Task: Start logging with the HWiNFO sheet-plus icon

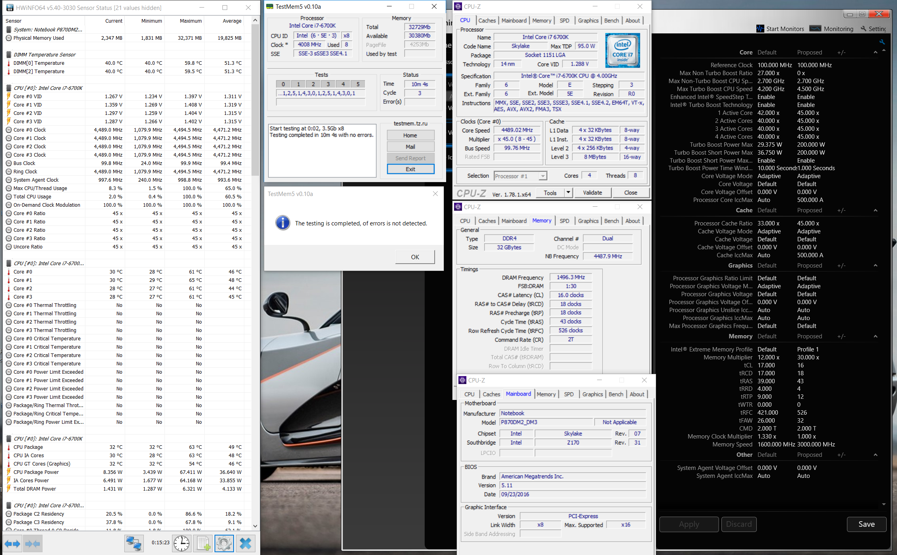Action: point(203,543)
